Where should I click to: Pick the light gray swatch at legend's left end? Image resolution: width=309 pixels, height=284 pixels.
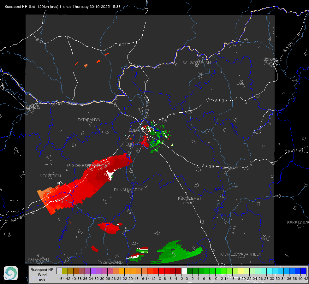coord(59,271)
